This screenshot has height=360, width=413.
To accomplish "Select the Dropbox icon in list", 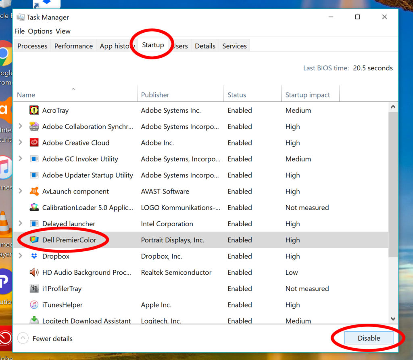I will [34, 256].
